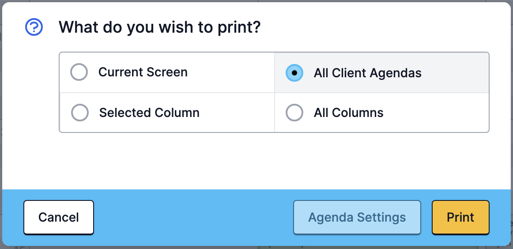Screen dimensions: 513x249
Task: Select the Current Screen radio button
Action: [x=79, y=72]
